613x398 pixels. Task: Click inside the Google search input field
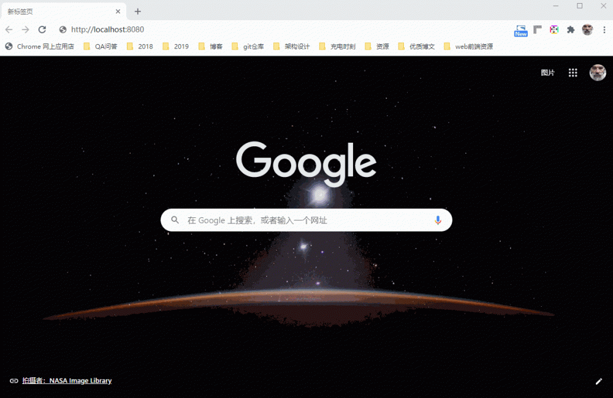point(294,220)
